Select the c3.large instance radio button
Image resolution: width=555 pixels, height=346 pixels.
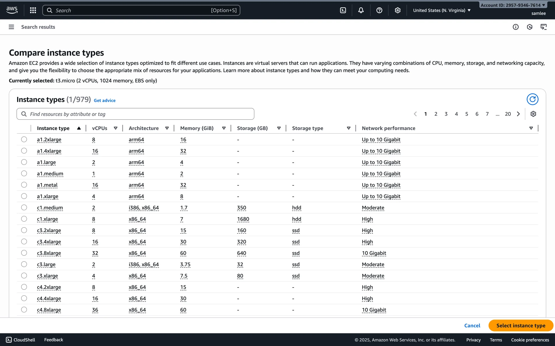[24, 264]
